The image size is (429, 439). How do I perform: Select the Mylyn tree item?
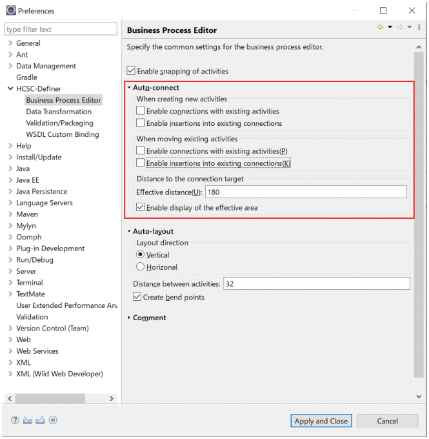click(x=26, y=226)
